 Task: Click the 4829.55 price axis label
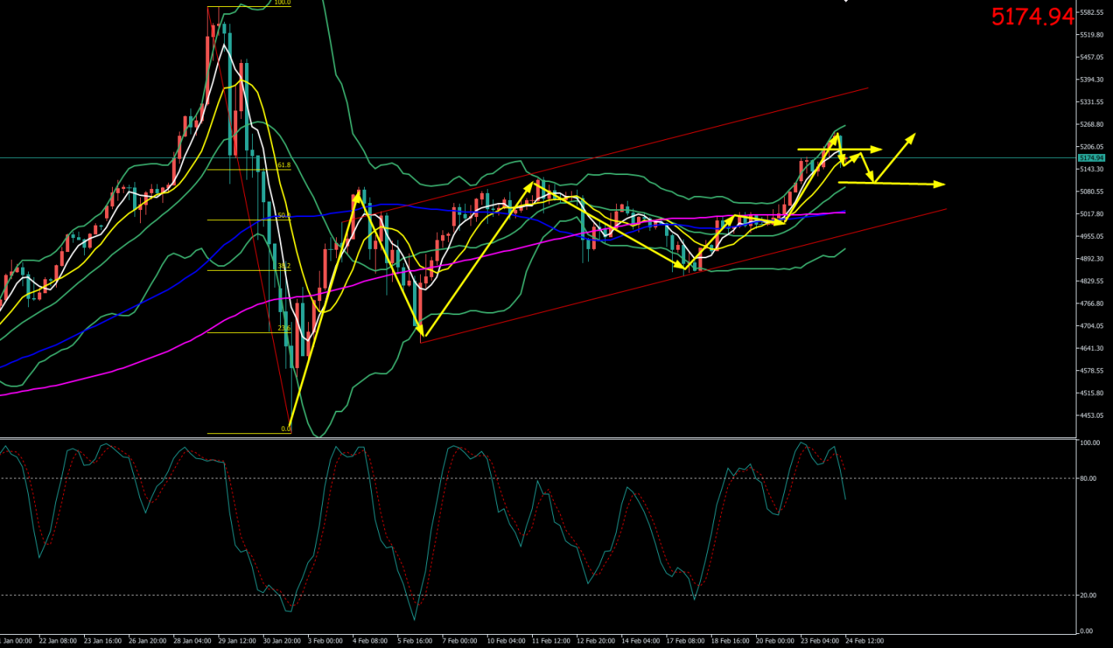1093,281
